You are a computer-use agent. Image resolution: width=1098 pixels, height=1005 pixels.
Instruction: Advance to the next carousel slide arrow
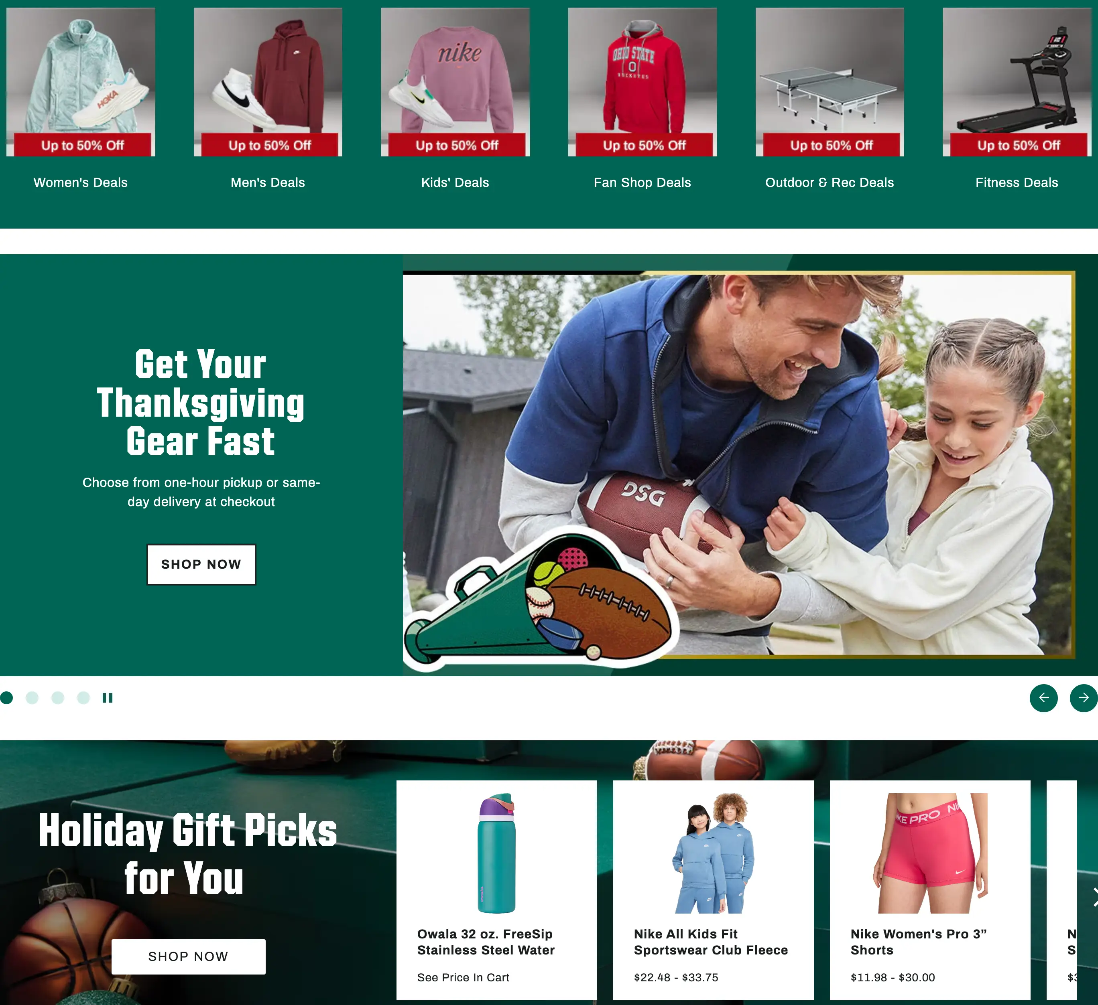(x=1084, y=697)
